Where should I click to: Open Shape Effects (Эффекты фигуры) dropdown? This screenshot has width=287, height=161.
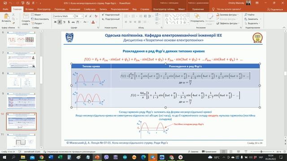point(228,23)
